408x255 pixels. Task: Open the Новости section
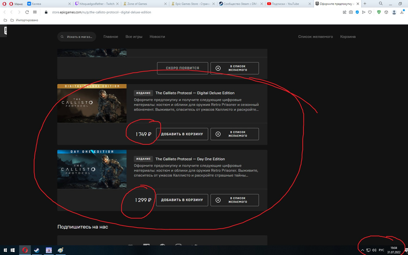[x=157, y=37]
